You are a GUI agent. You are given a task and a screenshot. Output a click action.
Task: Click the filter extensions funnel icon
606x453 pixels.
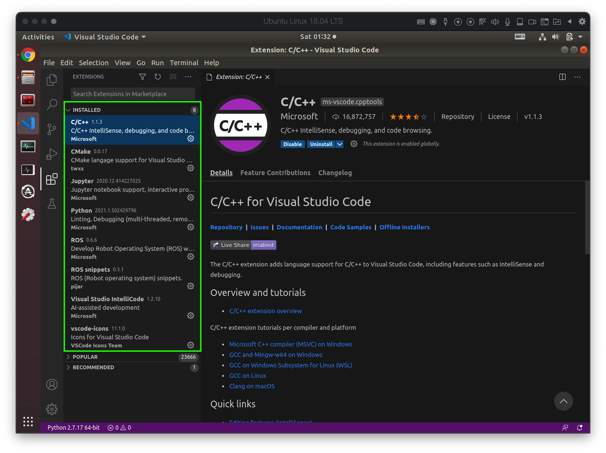(142, 77)
